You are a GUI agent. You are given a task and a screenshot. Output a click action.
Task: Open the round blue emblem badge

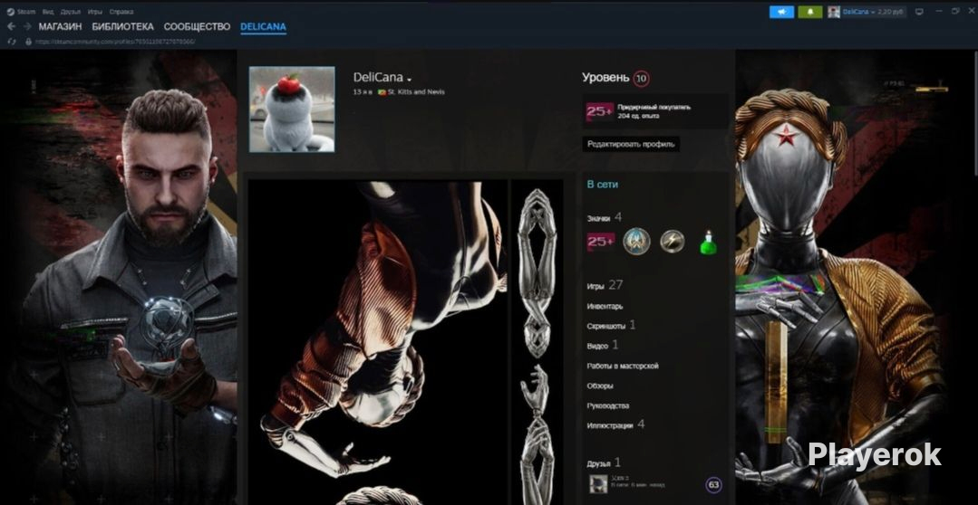click(636, 242)
